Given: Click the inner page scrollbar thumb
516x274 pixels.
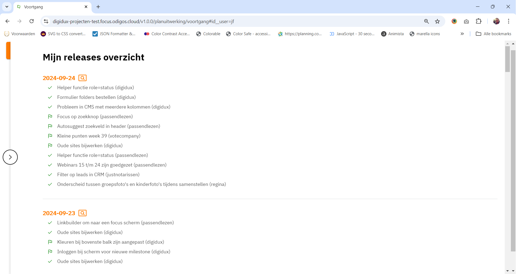Looking at the screenshot, I should click(x=507, y=59).
